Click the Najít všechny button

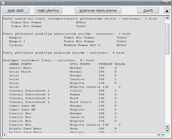[48, 11]
